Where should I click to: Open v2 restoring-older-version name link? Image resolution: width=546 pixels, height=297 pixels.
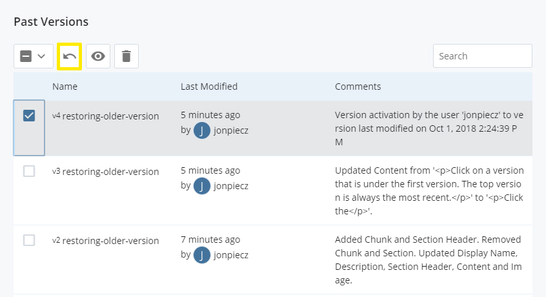(105, 241)
